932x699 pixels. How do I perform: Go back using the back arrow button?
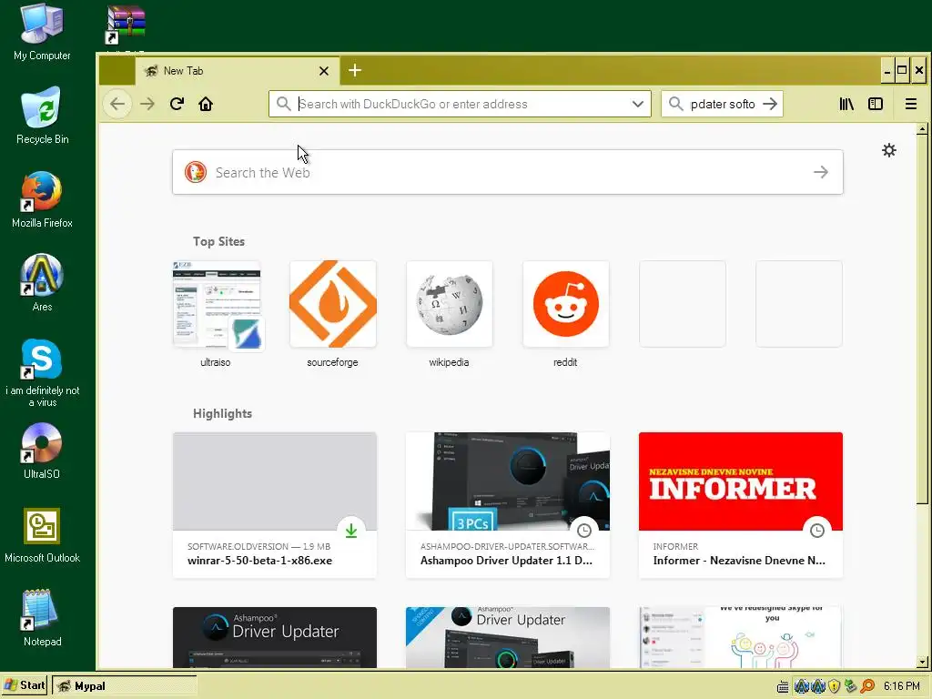click(117, 104)
